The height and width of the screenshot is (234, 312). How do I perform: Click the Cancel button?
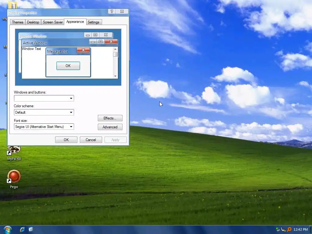click(91, 140)
